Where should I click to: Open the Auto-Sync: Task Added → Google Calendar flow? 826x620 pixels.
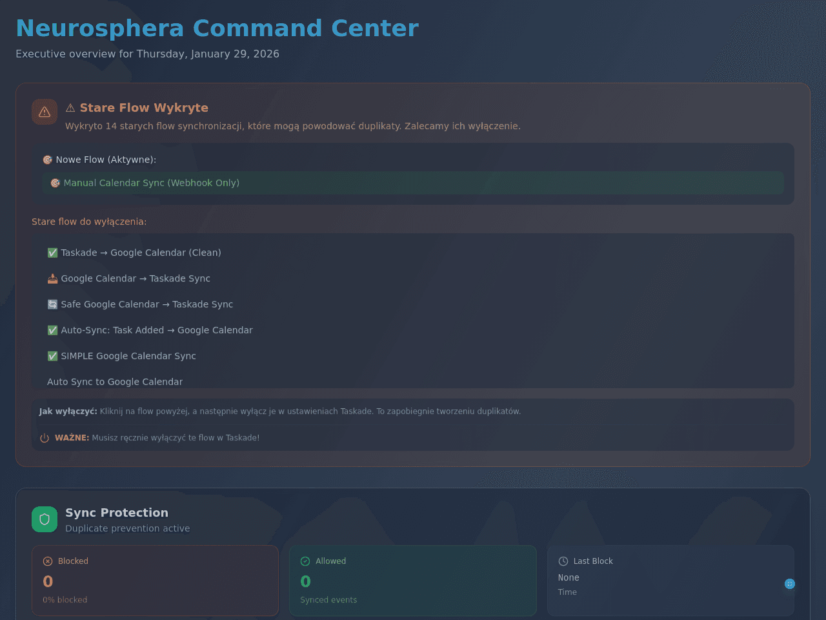click(413, 330)
